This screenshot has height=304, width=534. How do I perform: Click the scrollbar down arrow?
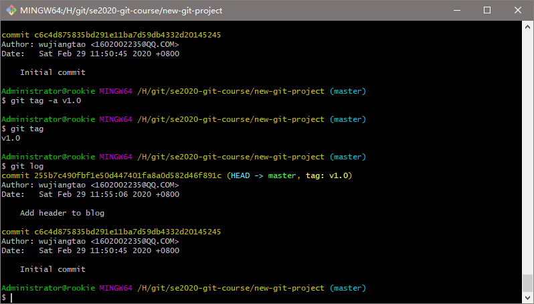pos(527,297)
